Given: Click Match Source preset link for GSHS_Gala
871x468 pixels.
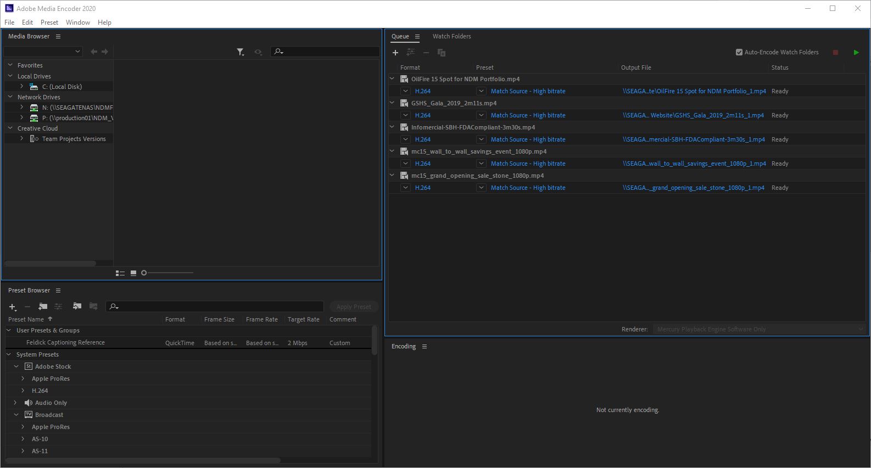Looking at the screenshot, I should coord(528,116).
